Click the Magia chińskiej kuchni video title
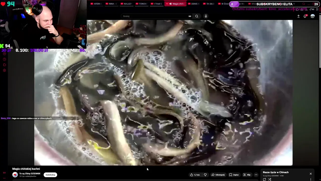Screen dimensions: 321x181 click(x=26, y=169)
